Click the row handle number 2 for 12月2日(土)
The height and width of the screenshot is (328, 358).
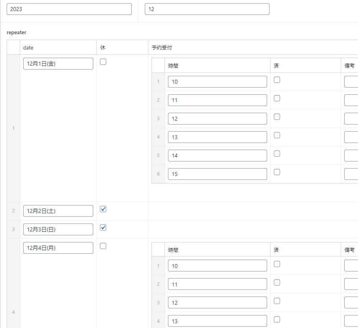tap(13, 211)
